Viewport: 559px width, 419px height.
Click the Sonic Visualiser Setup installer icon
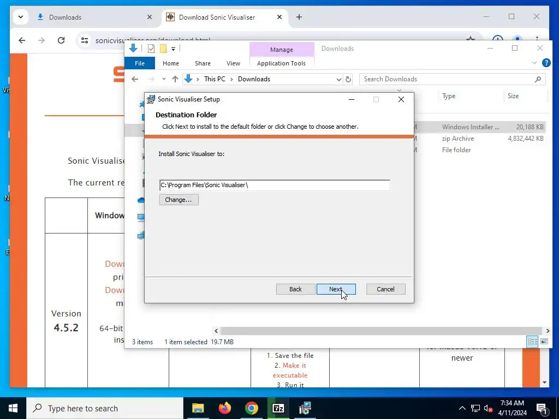[151, 99]
